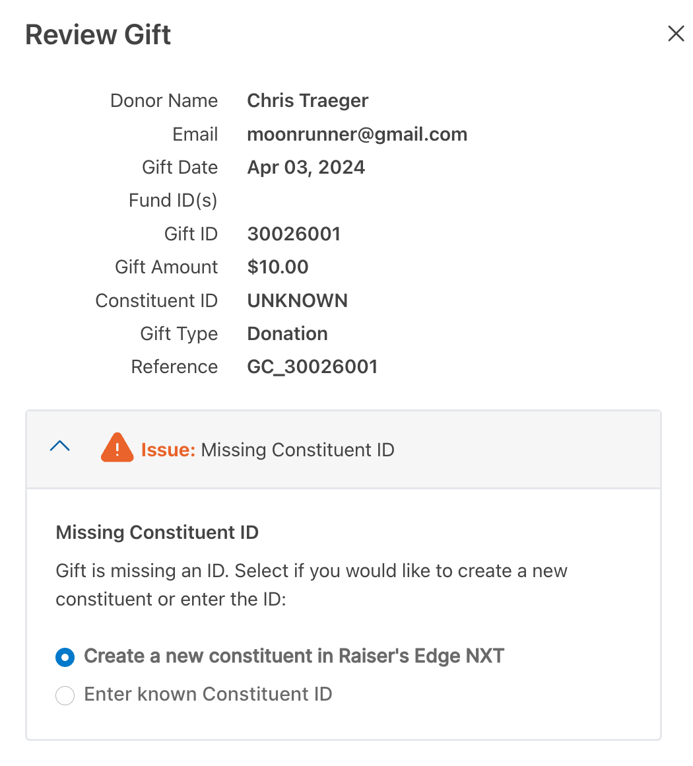Click the moonrunner@gmail.com email value
693x766 pixels.
(x=358, y=134)
